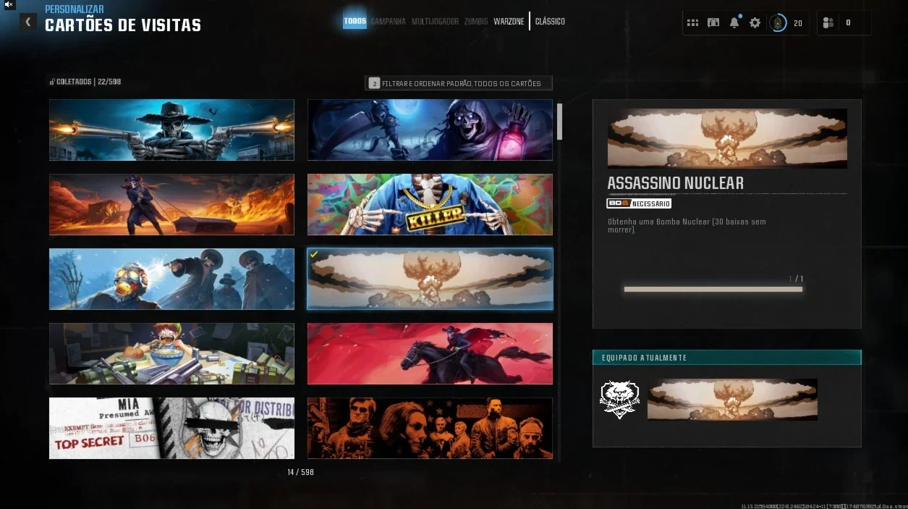Screen dimensions: 908x509
Task: Select kid eating cereal with cash card
Action: click(x=171, y=353)
